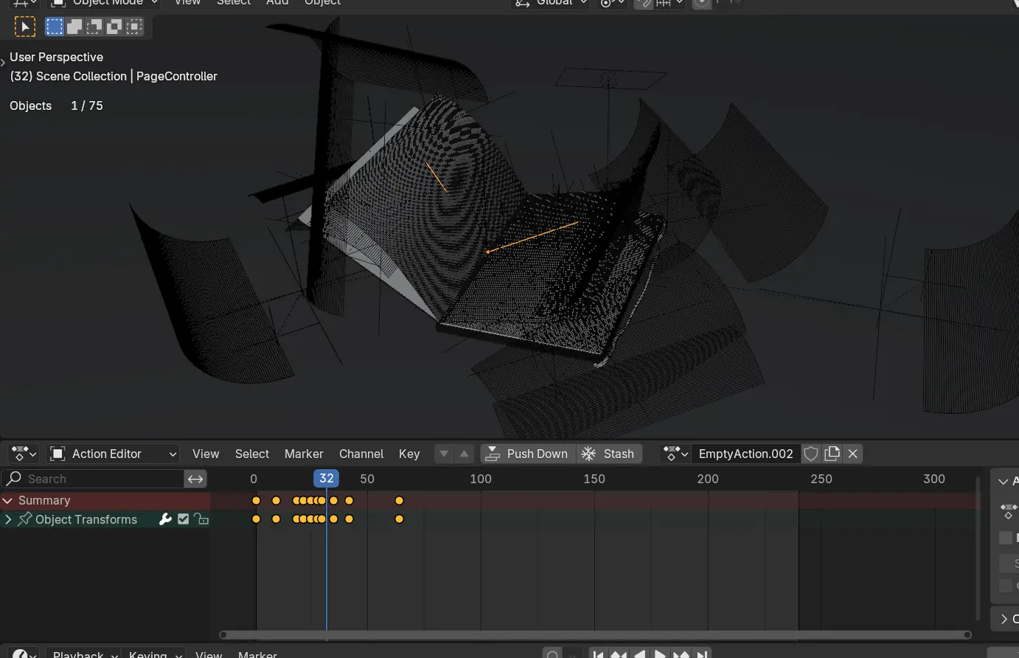Toggle fake user shield for EmptyAction.002
1019x658 pixels.
(811, 454)
